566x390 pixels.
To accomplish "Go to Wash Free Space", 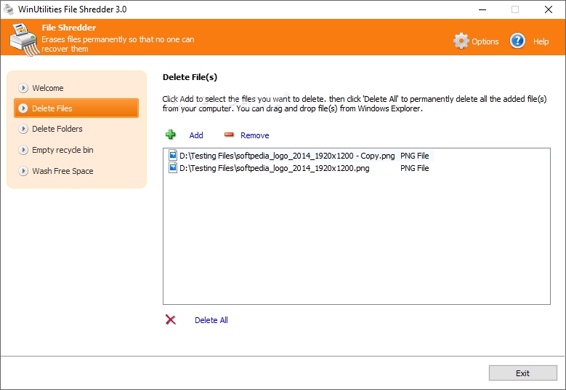I will [x=62, y=171].
